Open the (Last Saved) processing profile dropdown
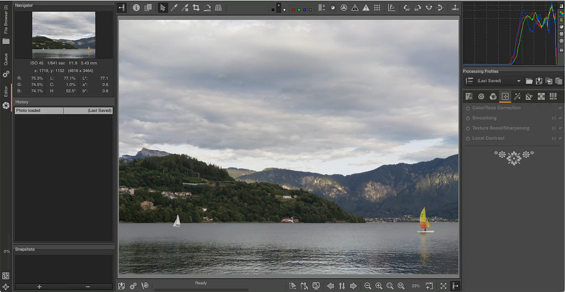 click(499, 81)
